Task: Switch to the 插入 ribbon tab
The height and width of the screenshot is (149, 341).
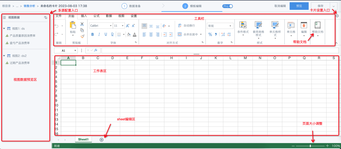Action: click(x=84, y=16)
